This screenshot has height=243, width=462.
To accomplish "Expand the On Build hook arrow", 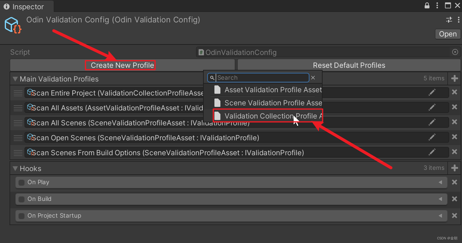I will click(440, 199).
